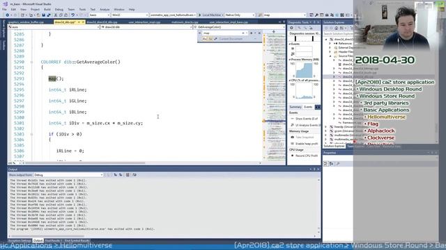The width and height of the screenshot is (446, 250).
Task: Collapse the GetAverageColor function outline
Action: [31, 62]
